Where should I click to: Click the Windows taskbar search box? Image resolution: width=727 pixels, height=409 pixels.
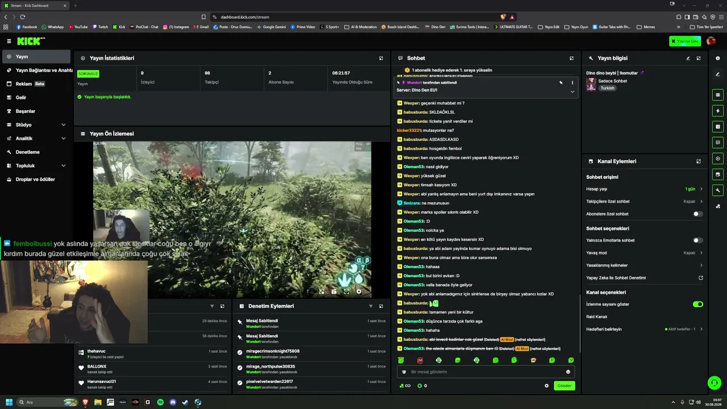47,402
